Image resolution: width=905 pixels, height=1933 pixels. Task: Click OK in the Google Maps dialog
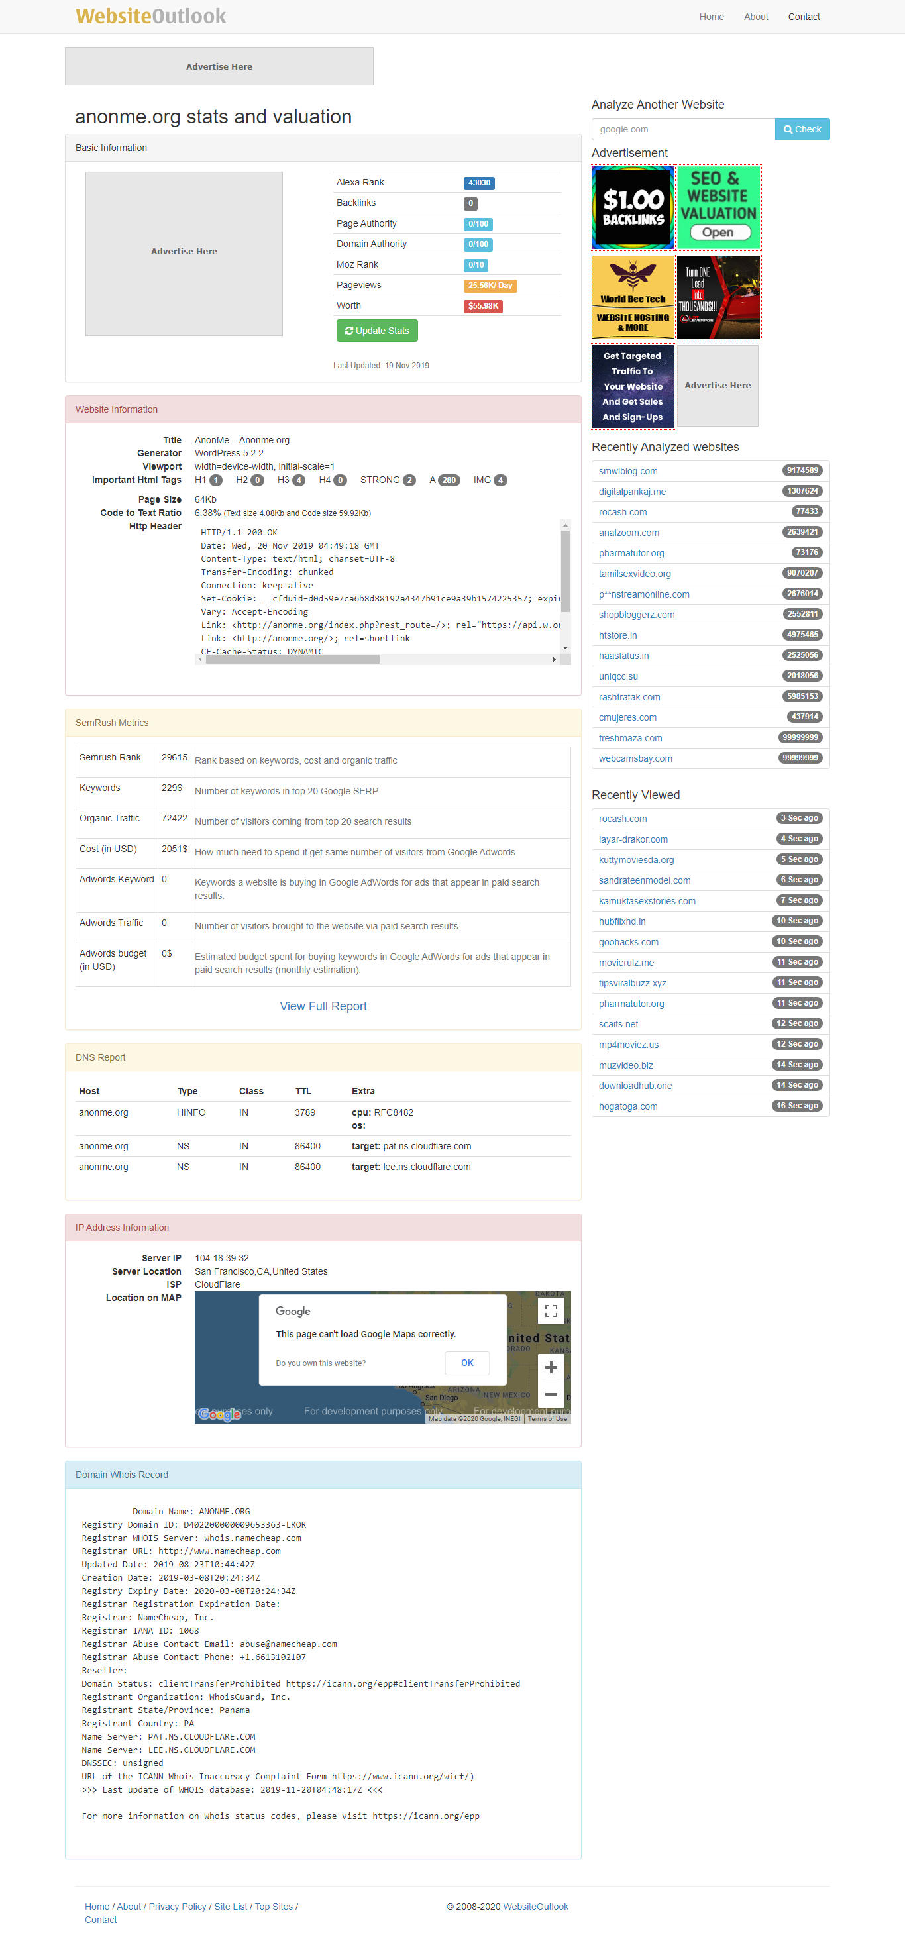click(x=467, y=1362)
